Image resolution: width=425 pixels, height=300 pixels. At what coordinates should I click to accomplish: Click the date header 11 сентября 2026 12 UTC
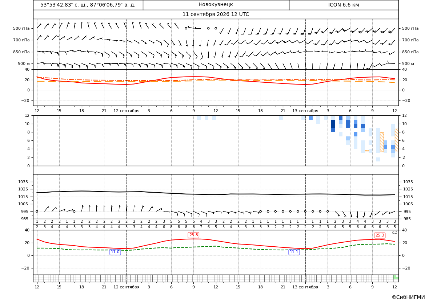pos(216,15)
